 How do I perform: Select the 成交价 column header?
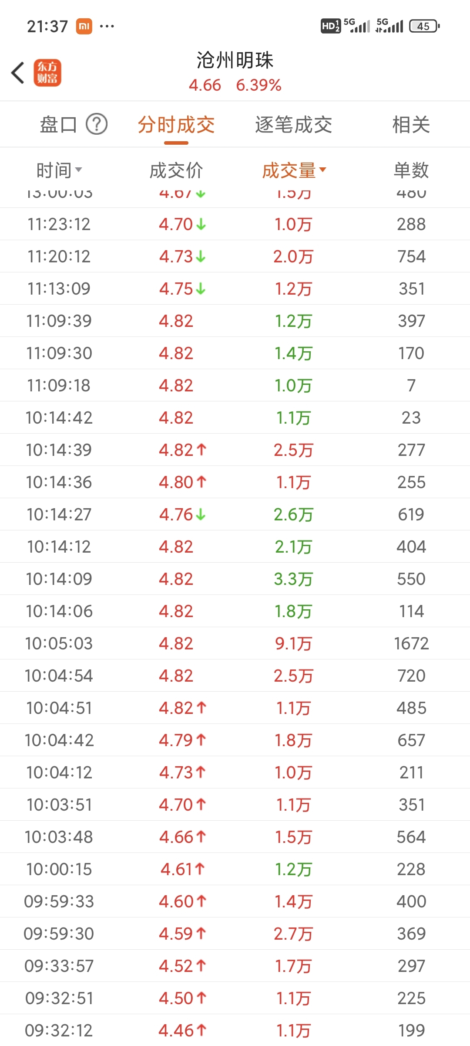(x=176, y=170)
